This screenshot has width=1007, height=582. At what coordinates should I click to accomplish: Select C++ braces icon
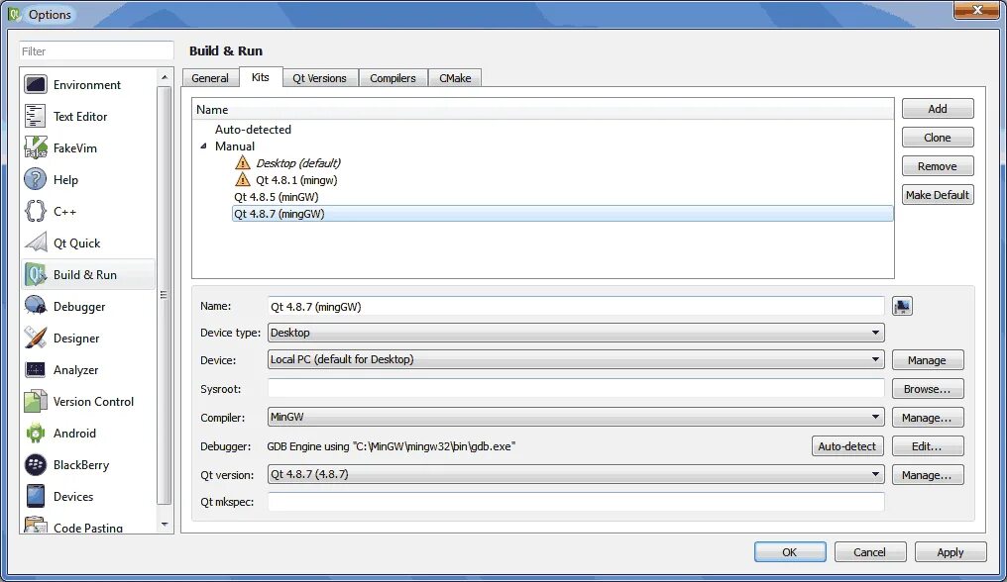click(36, 211)
